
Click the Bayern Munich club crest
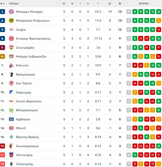[x=11, y=12]
